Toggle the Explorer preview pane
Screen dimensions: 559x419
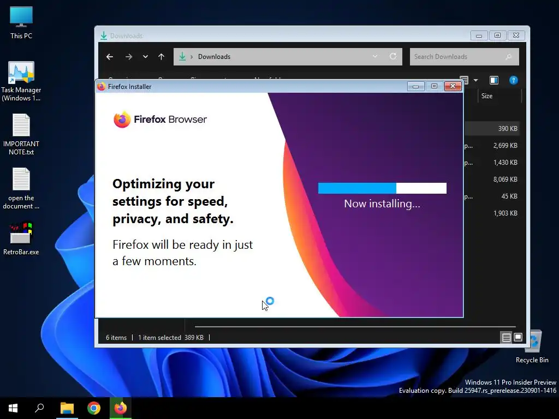494,81
